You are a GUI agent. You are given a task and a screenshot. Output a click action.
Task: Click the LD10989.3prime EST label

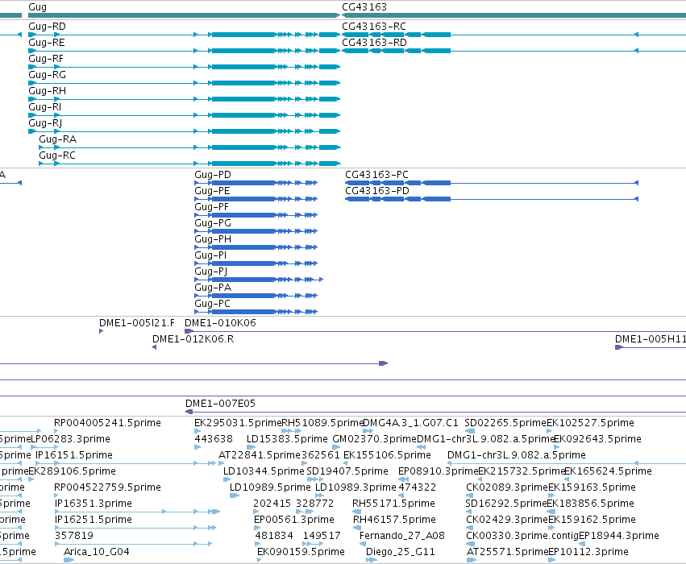tap(355, 487)
